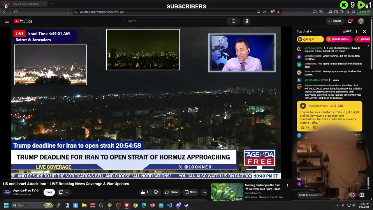Toggle the browser sidebar panel icon
373x210 pixels.
coord(336,12)
